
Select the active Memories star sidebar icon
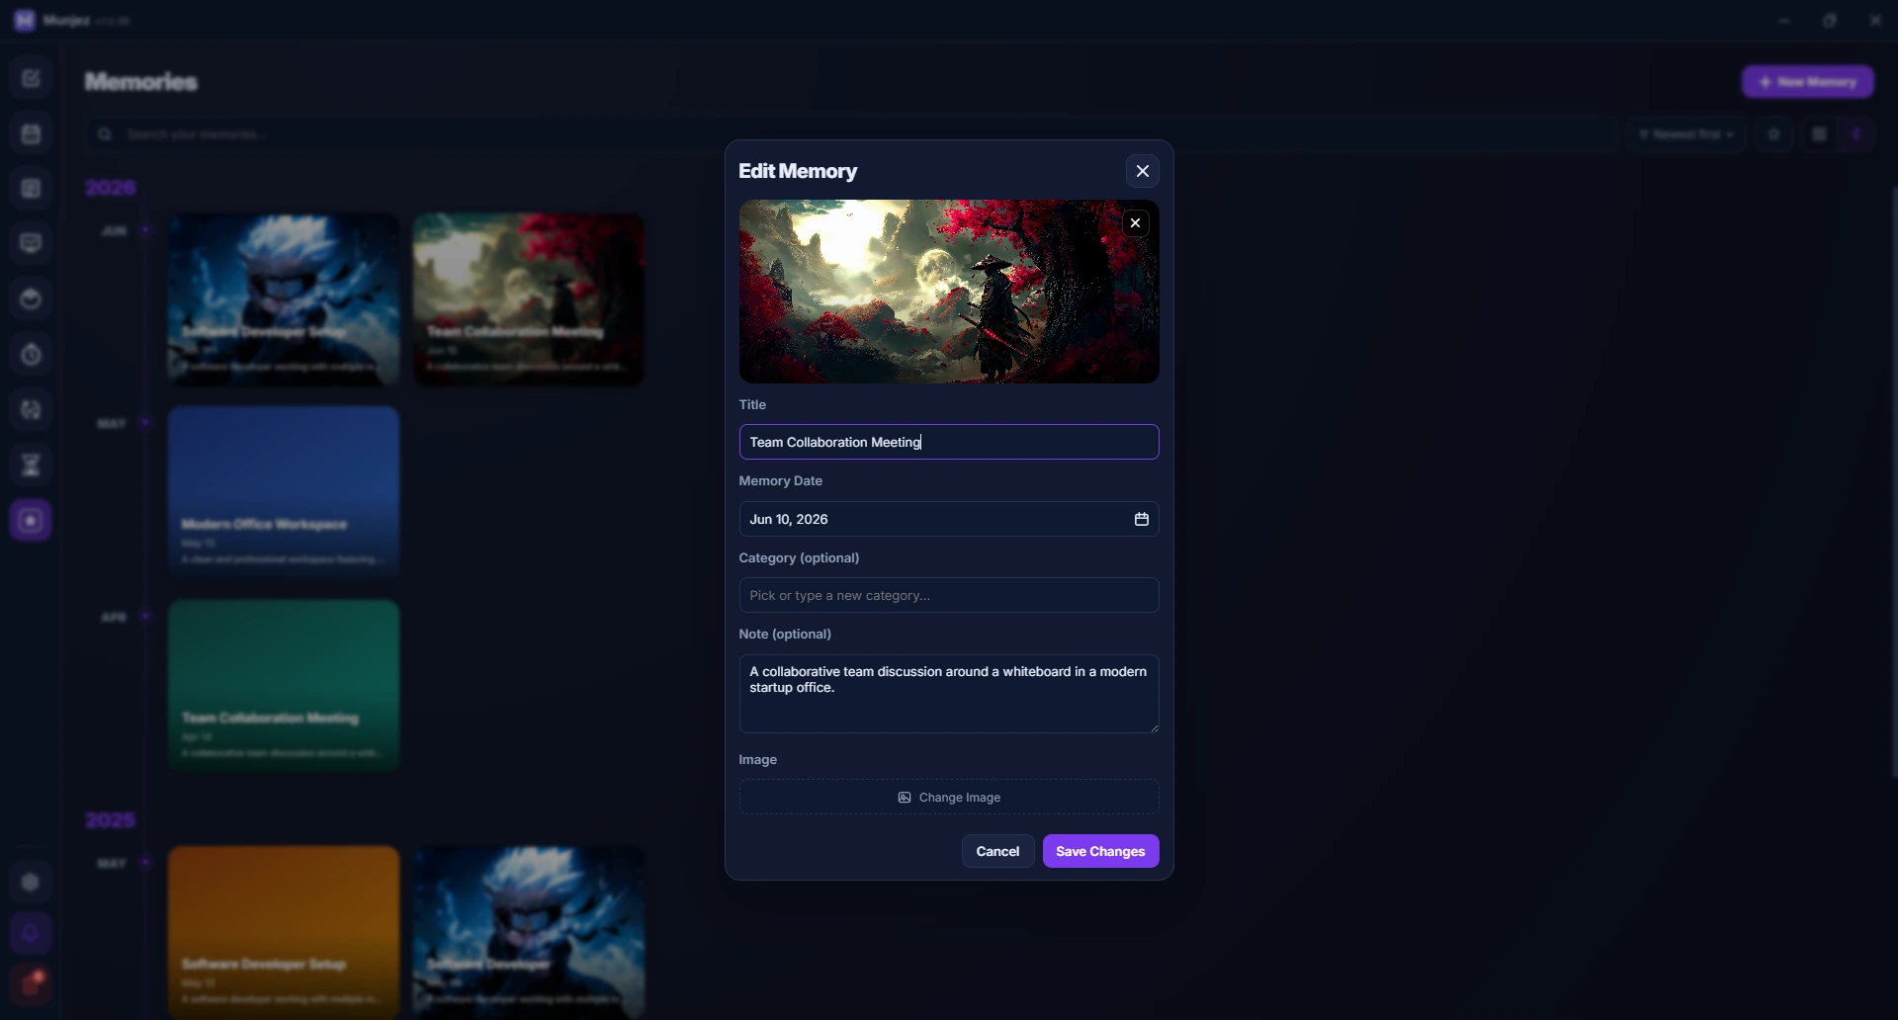coord(31,521)
